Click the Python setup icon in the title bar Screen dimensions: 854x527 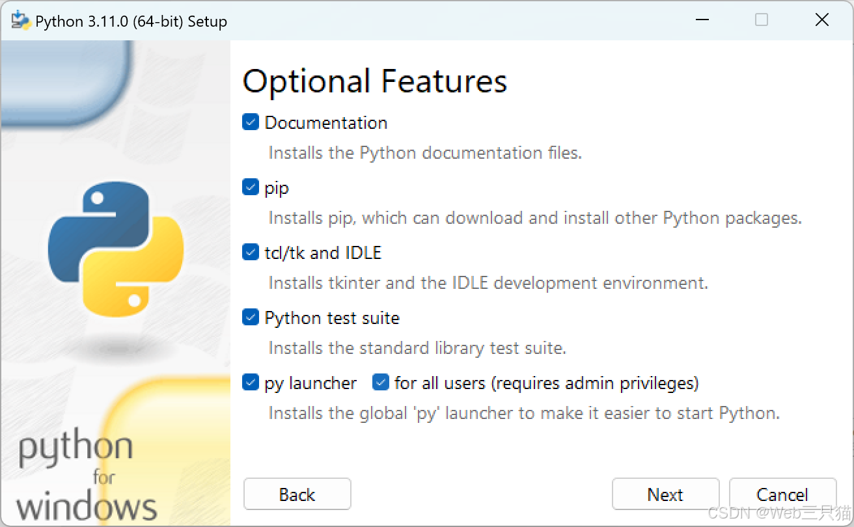click(20, 20)
